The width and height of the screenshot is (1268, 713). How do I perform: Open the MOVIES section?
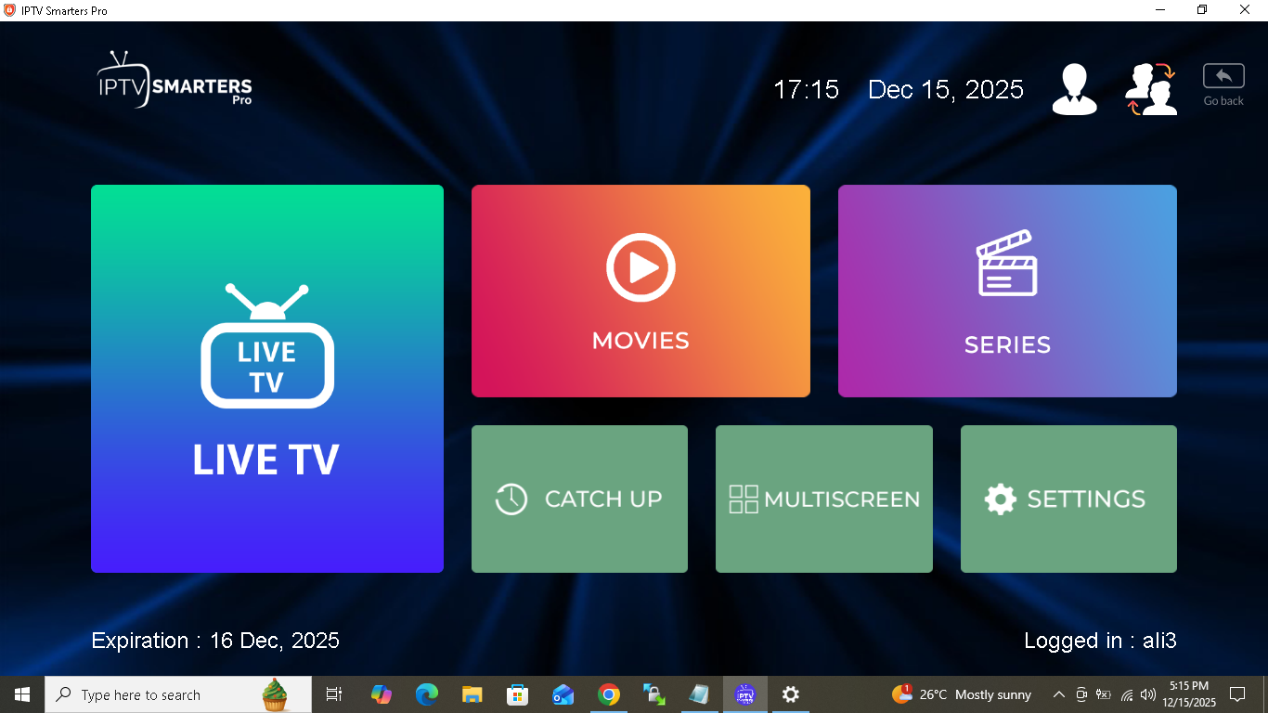point(640,291)
